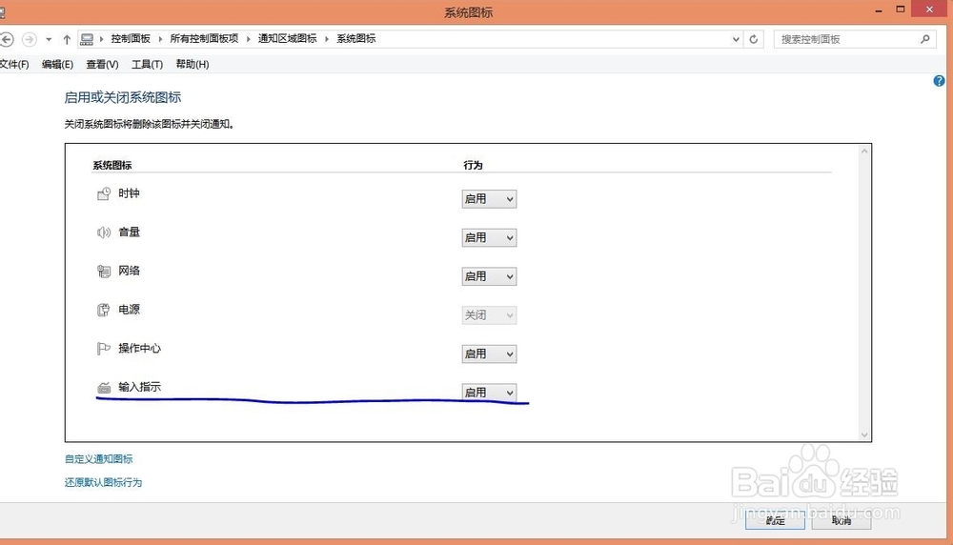
Task: Click the 时钟 label text
Action: pyautogui.click(x=129, y=193)
